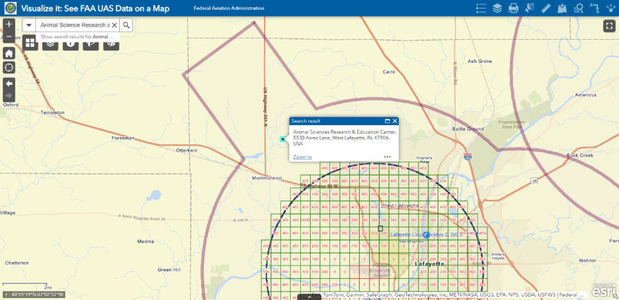Return to the default map extent
Screen dimensions: 619x300
pyautogui.click(x=9, y=54)
